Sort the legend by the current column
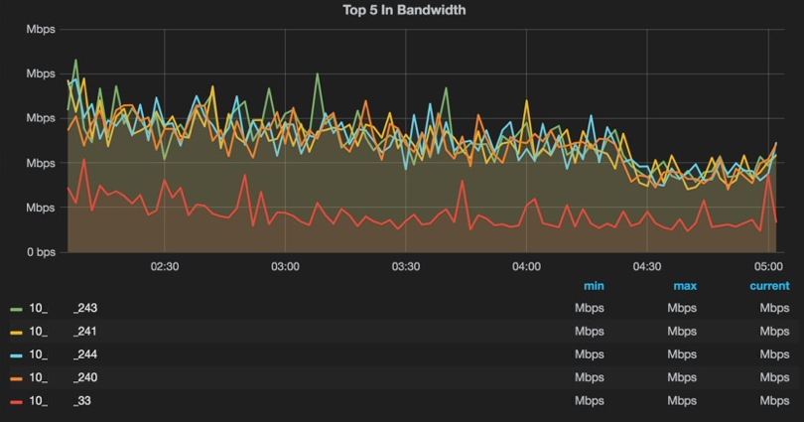 pos(769,286)
